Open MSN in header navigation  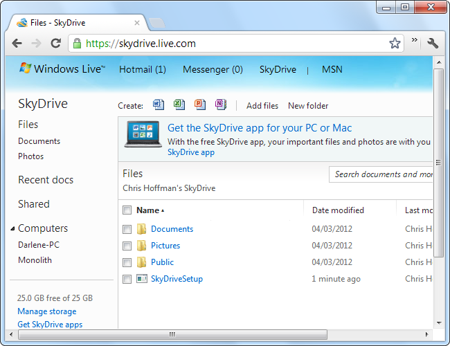(332, 69)
